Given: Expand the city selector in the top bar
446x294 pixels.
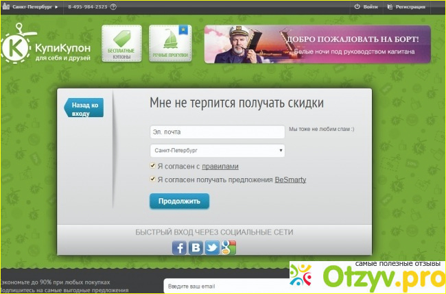Looking at the screenshot, I should 33,7.
